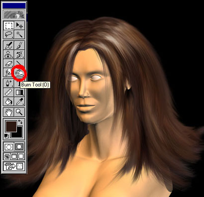Select the Paint Bucket tool

(x=9, y=101)
